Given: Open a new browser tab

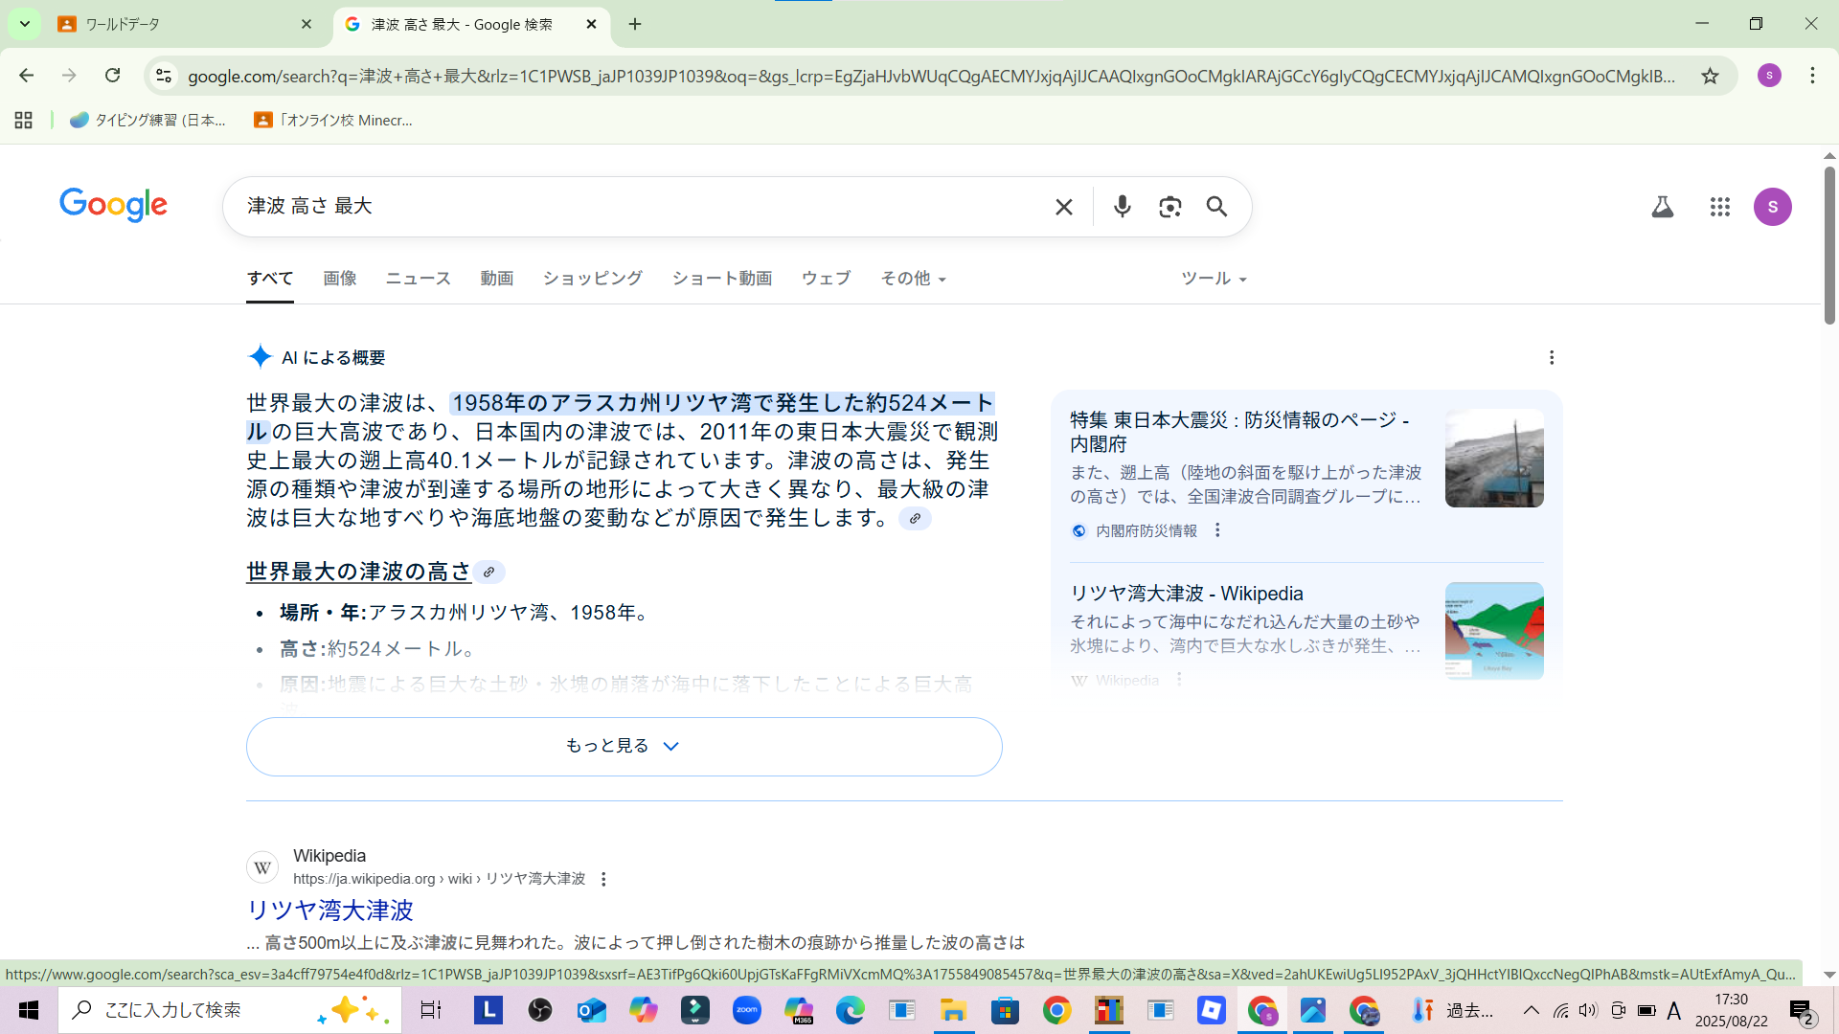Looking at the screenshot, I should click(x=635, y=24).
